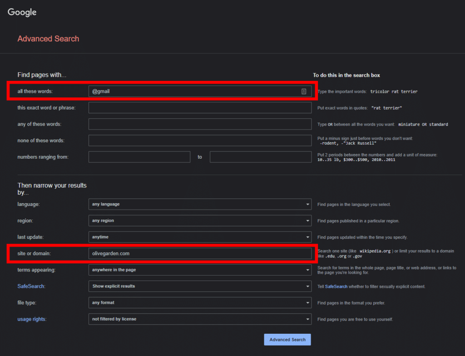Click 'Find pages in the language you select' text
The height and width of the screenshot is (356, 465).
354,205
